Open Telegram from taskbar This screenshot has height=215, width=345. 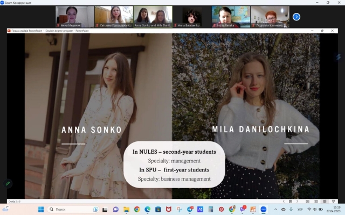[190, 209]
